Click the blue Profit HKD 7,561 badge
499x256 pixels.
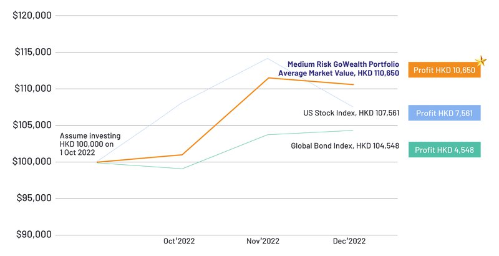(x=444, y=113)
